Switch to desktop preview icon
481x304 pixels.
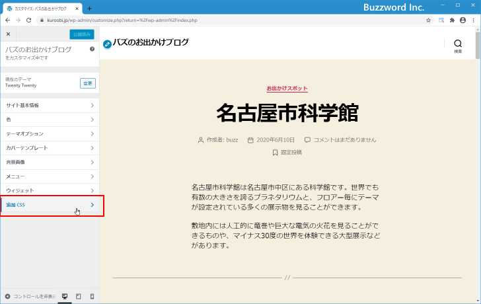coord(65,296)
